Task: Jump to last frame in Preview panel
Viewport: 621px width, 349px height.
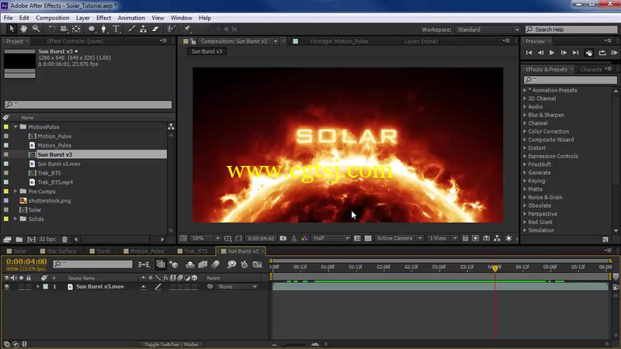Action: point(575,53)
